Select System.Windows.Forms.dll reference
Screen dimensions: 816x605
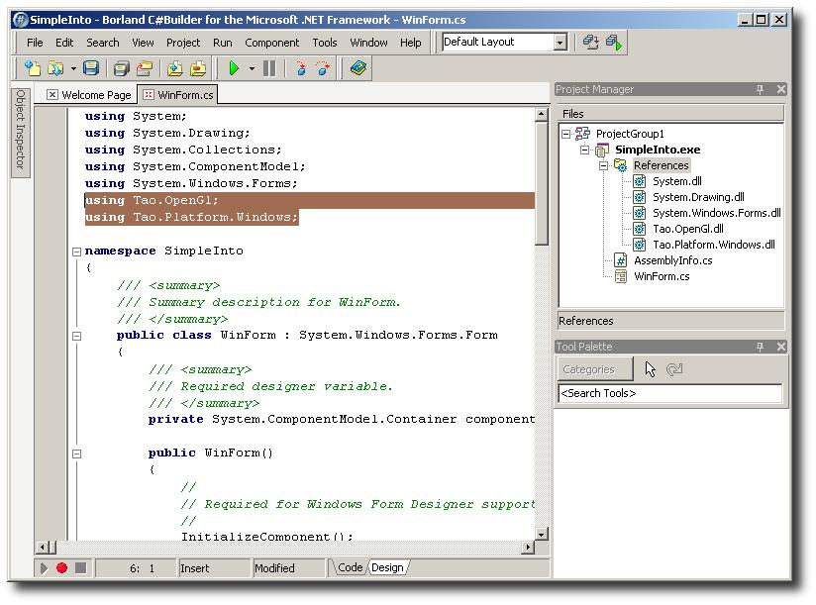pos(717,213)
